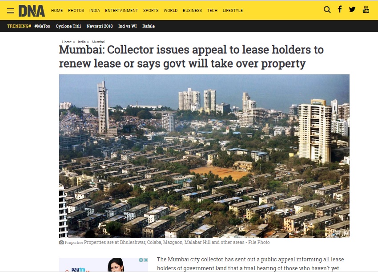Screen dimensions: 378x272
Task: Click the Mumbai skyline article photo
Action: pyautogui.click(x=204, y=156)
